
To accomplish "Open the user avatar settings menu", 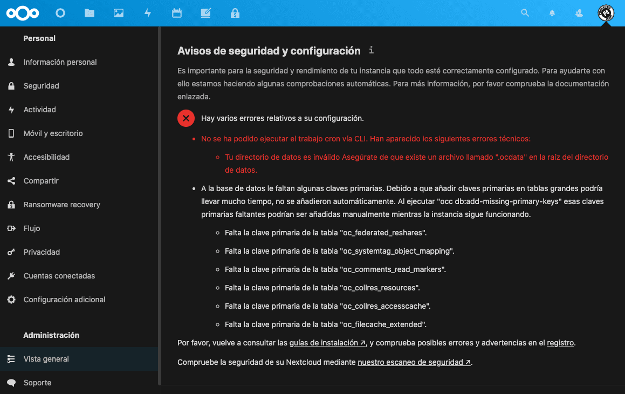I will pos(605,13).
